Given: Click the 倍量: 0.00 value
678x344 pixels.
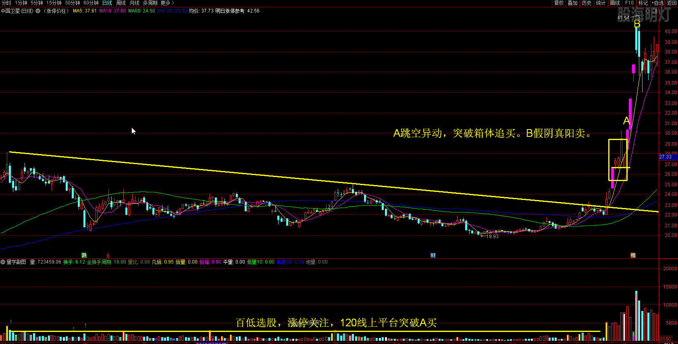Looking at the screenshot, I should click(187, 262).
